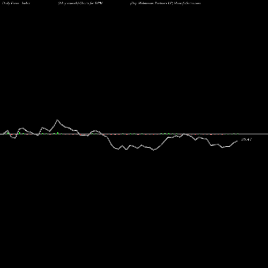This screenshot has width=268, height=268.
Task: Click the 'Daily Force Index' chart title
Action: [x=16, y=3]
